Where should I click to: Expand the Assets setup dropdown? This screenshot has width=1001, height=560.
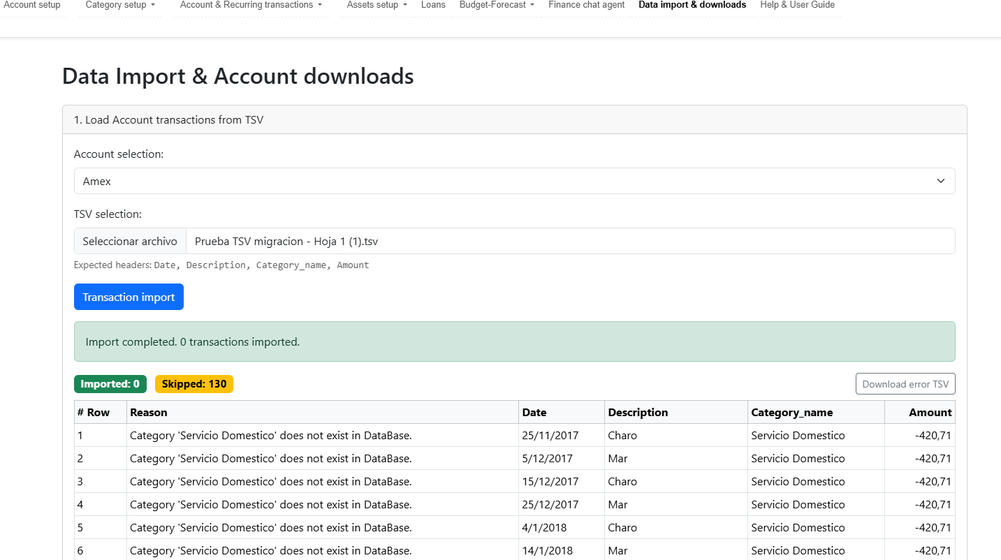coord(377,5)
